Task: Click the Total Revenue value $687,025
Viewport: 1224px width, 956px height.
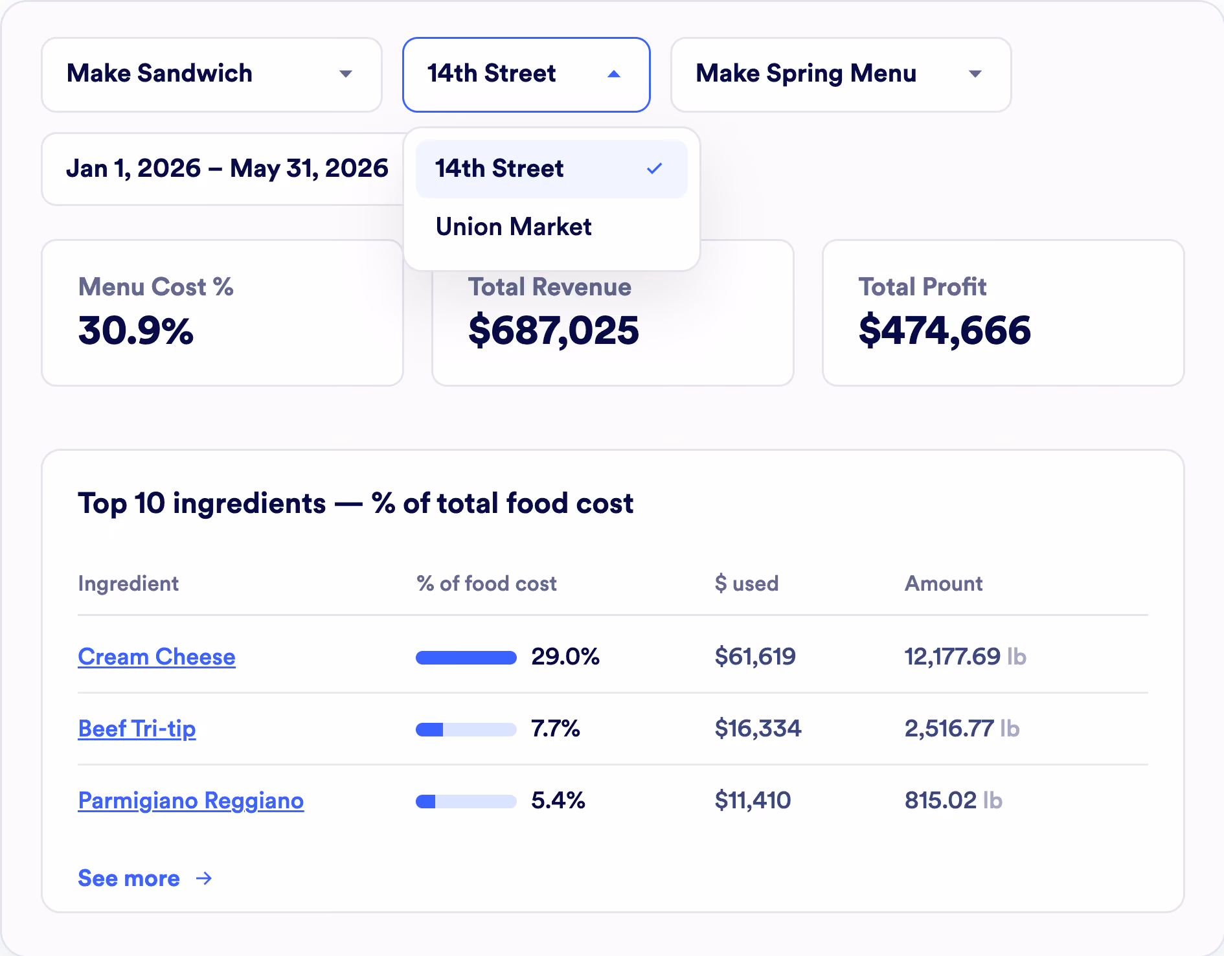Action: (554, 331)
